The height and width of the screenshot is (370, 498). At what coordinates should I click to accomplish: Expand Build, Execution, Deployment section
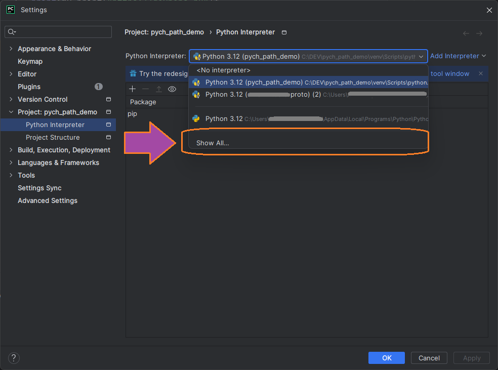pyautogui.click(x=11, y=150)
